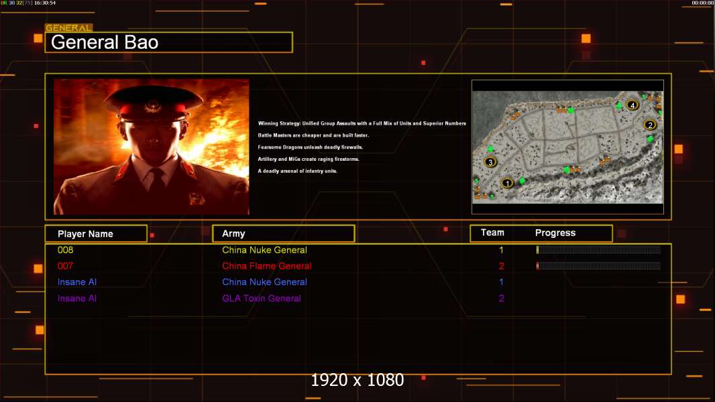Click the Player Name column header
This screenshot has height=402, width=715.
[x=96, y=234]
